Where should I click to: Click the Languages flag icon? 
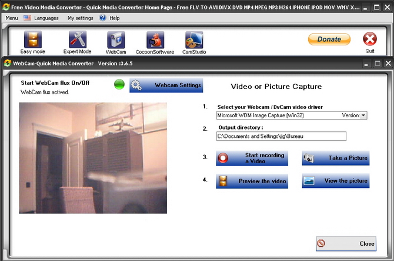tap(27, 18)
